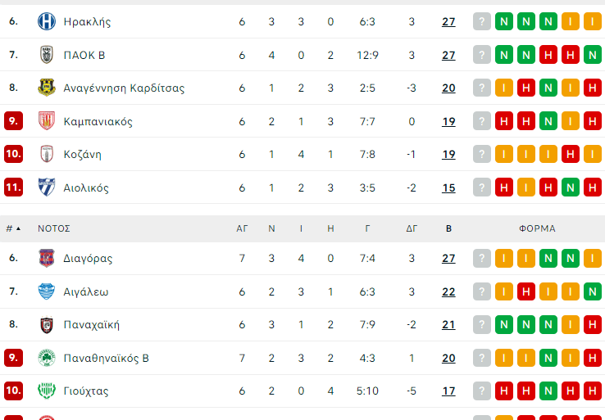Viewport: 605px width, 420px height.
Task: Click the Γιούχτας team crest
Action: pos(46,391)
